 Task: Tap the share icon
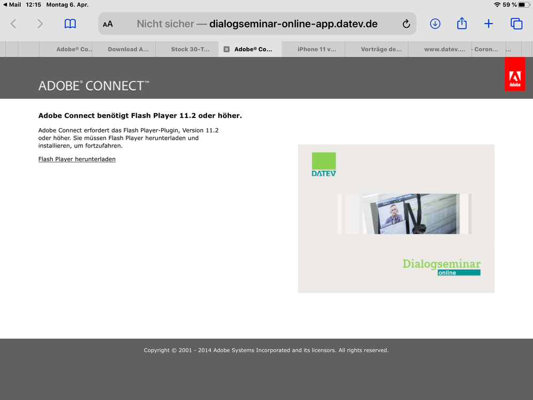coord(462,23)
